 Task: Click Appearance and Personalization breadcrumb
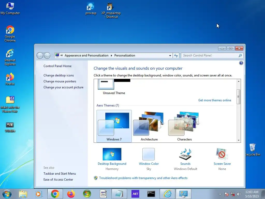(x=86, y=55)
